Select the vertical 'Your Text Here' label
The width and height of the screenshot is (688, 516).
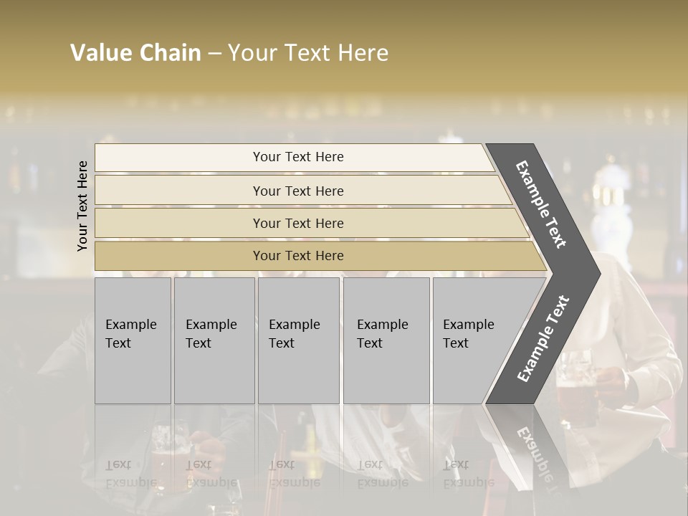click(x=82, y=206)
